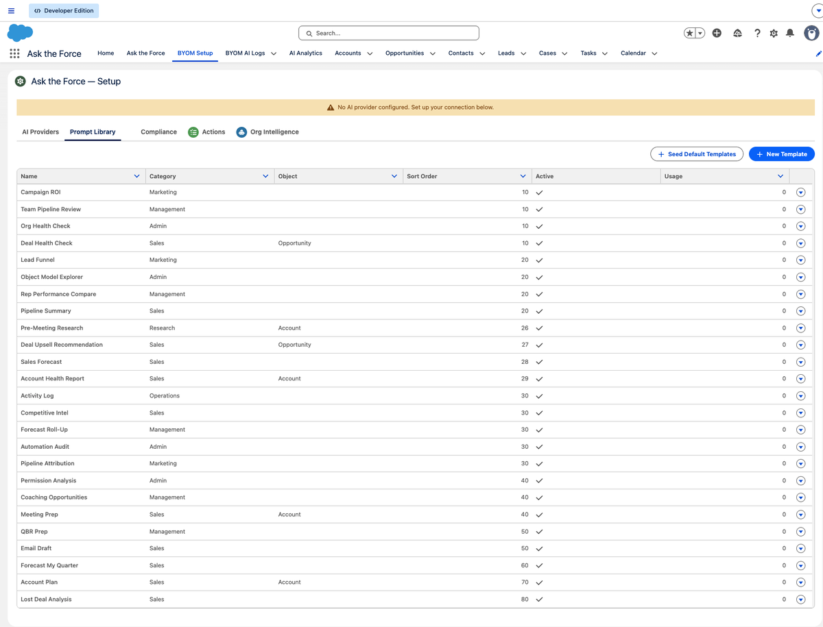Open row actions for Meeting Prep
The width and height of the screenshot is (823, 627).
pos(800,515)
